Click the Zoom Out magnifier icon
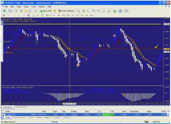The image size is (171, 124). [x=98, y=11]
